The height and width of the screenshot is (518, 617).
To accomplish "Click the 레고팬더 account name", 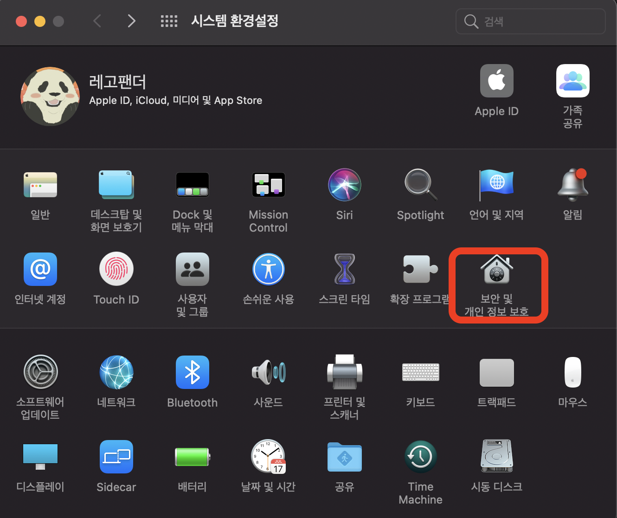I will (118, 82).
